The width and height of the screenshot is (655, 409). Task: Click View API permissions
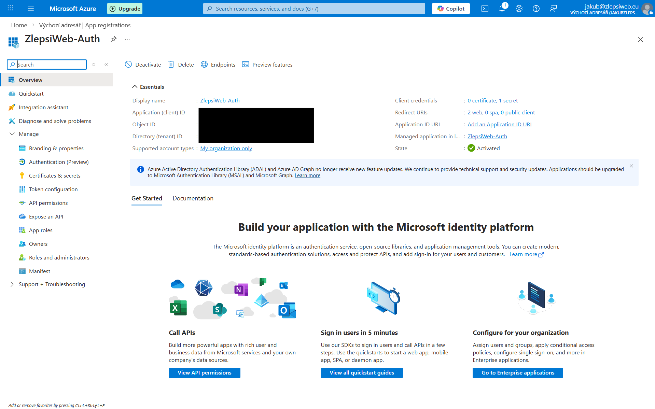tap(204, 372)
